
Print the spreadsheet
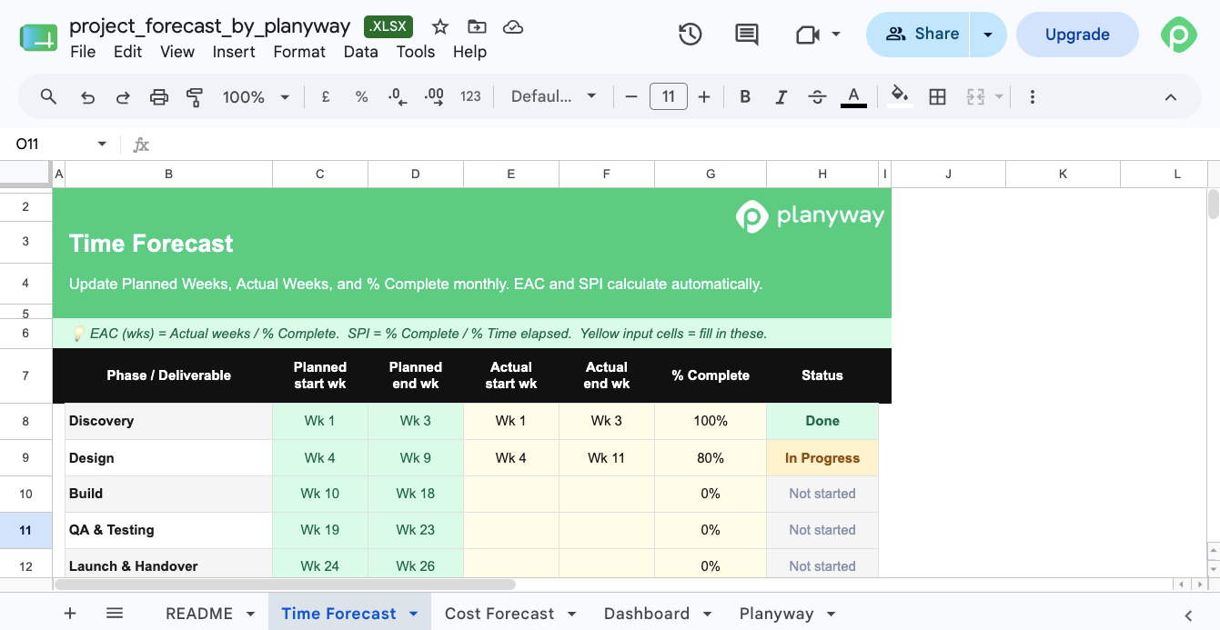tap(159, 96)
